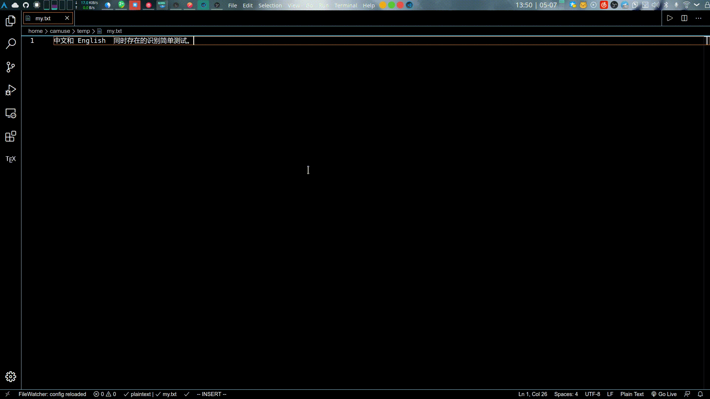Select UTF-8 encoding in status bar
Image resolution: width=710 pixels, height=399 pixels.
(592, 394)
